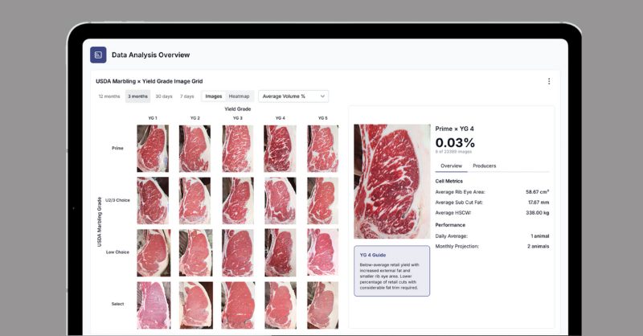Select the 3 months time range

tap(137, 96)
